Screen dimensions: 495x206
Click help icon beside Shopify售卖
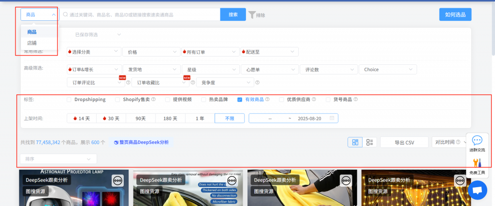153,99
